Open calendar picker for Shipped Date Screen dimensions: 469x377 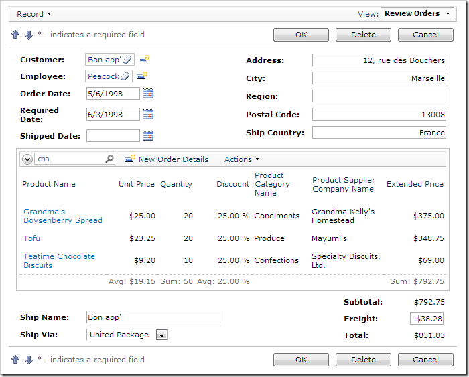tap(148, 136)
